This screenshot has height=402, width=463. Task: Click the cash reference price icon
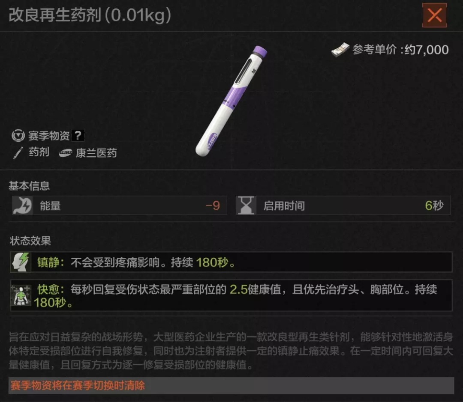(340, 50)
